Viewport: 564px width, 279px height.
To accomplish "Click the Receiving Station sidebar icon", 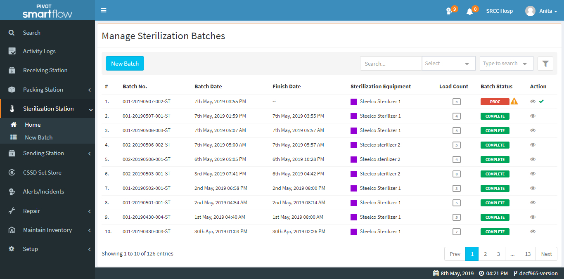I will (x=12, y=70).
